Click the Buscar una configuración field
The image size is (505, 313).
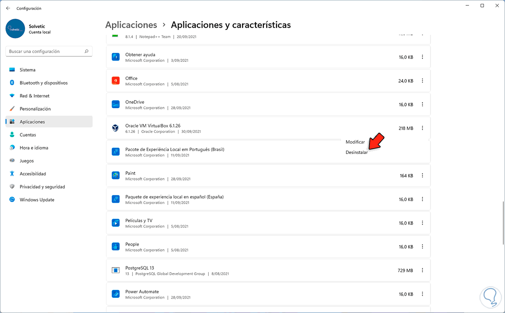49,51
